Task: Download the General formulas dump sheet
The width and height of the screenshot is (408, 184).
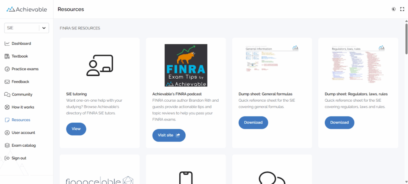Action: point(253,122)
